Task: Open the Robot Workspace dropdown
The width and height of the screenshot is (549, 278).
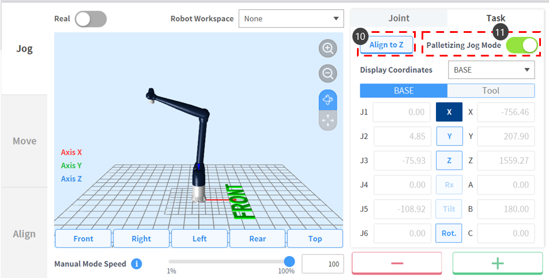Action: (x=291, y=18)
